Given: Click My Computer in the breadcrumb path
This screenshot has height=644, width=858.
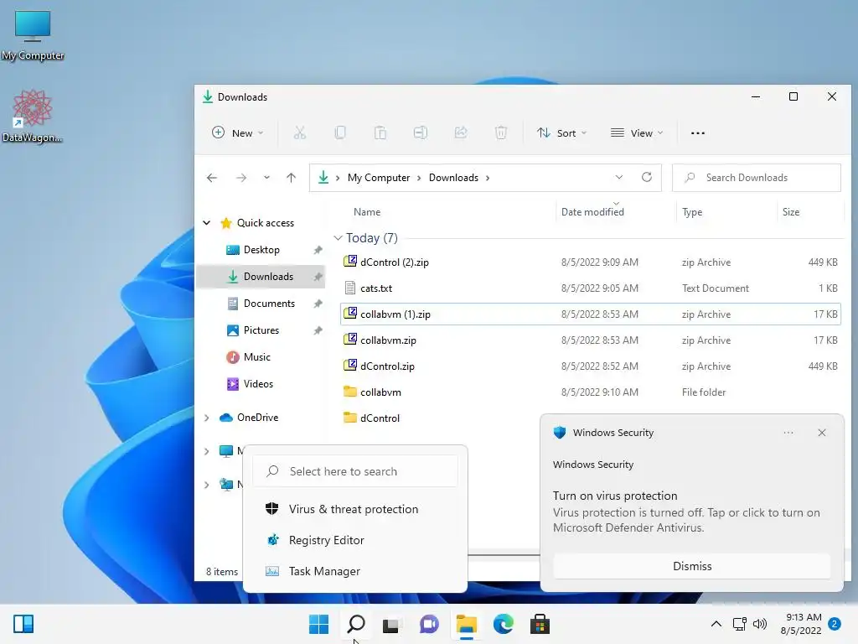Looking at the screenshot, I should click(379, 178).
